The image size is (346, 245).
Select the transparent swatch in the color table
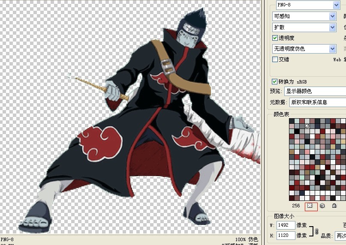307,126
